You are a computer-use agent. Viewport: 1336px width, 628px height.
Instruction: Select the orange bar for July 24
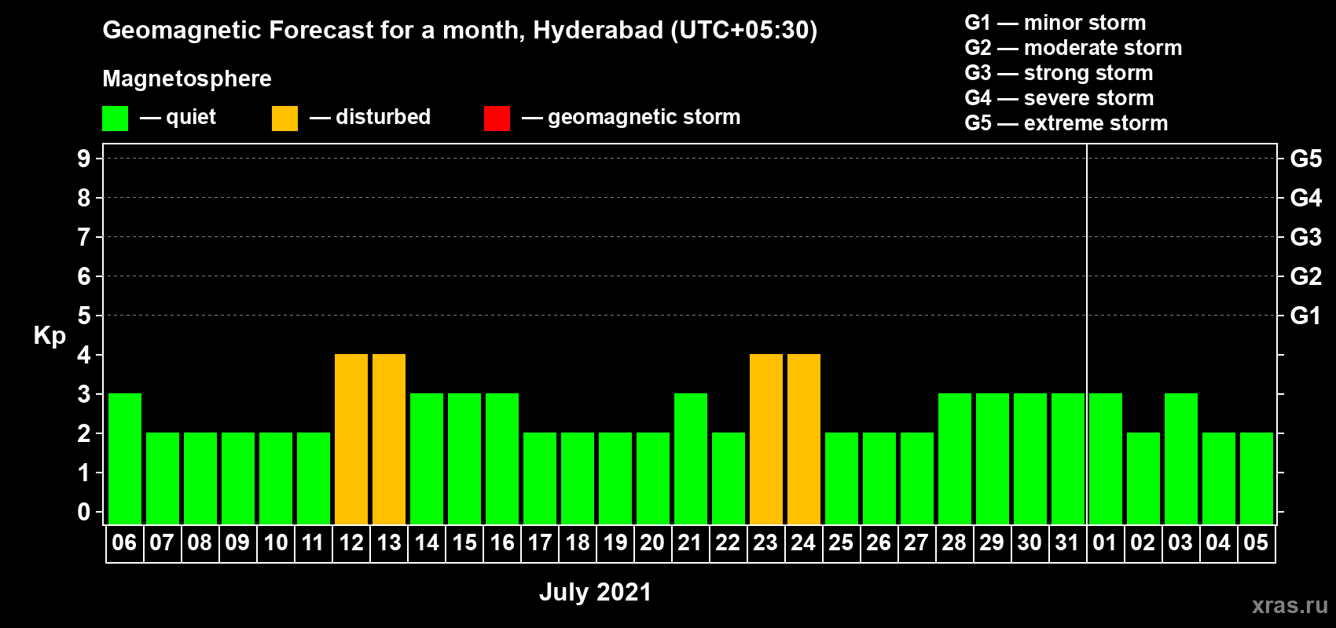point(804,439)
